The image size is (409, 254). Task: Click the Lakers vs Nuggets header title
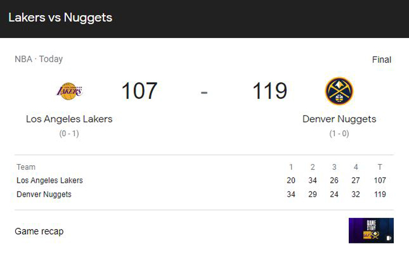60,18
